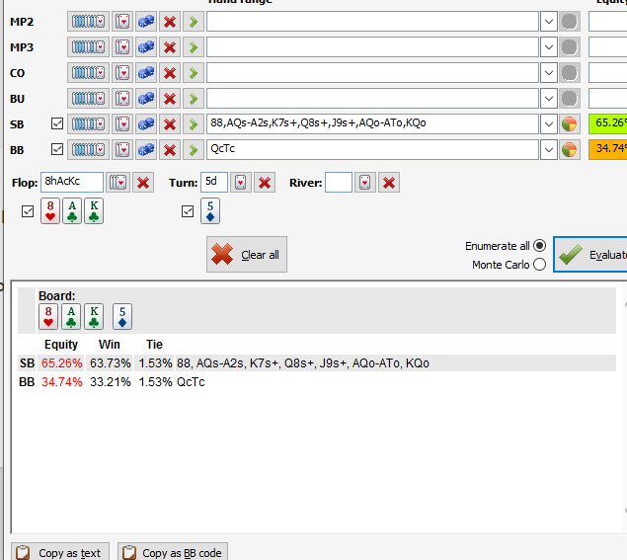Select Monte Carlo option
Screen dimensions: 627x560
click(x=539, y=265)
